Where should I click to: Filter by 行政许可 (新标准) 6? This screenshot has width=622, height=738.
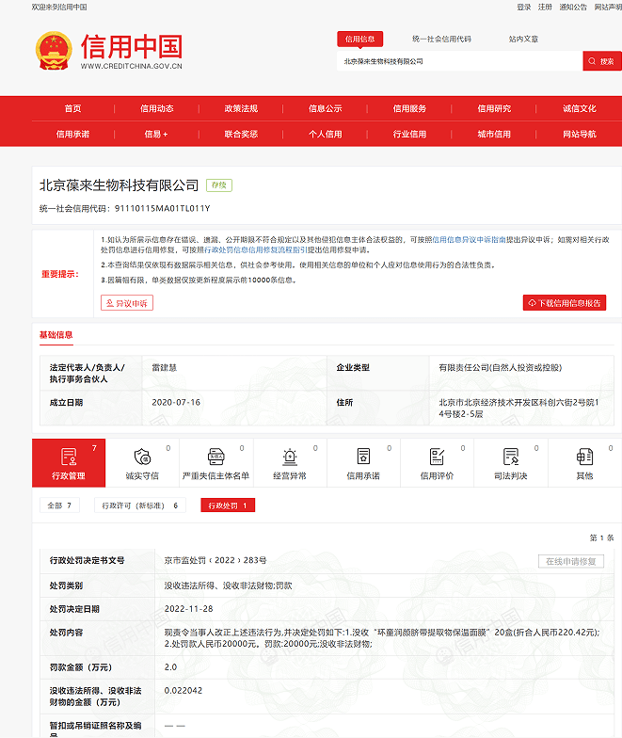(139, 505)
